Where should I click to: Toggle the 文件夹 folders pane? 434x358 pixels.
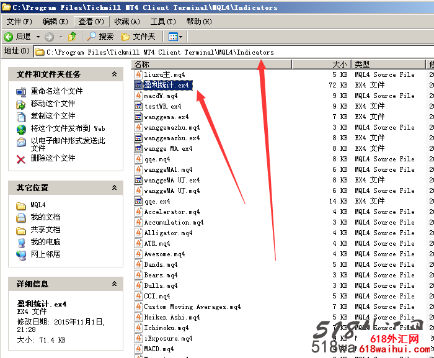coord(138,37)
